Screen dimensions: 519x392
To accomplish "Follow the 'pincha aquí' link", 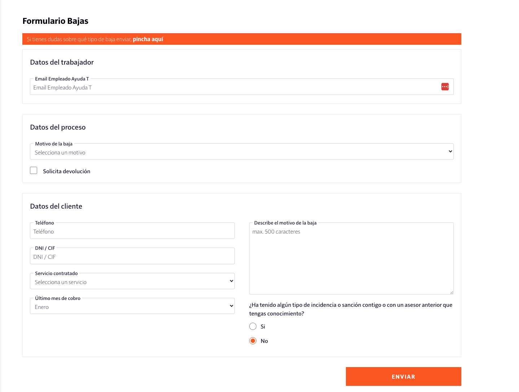I will coord(148,39).
